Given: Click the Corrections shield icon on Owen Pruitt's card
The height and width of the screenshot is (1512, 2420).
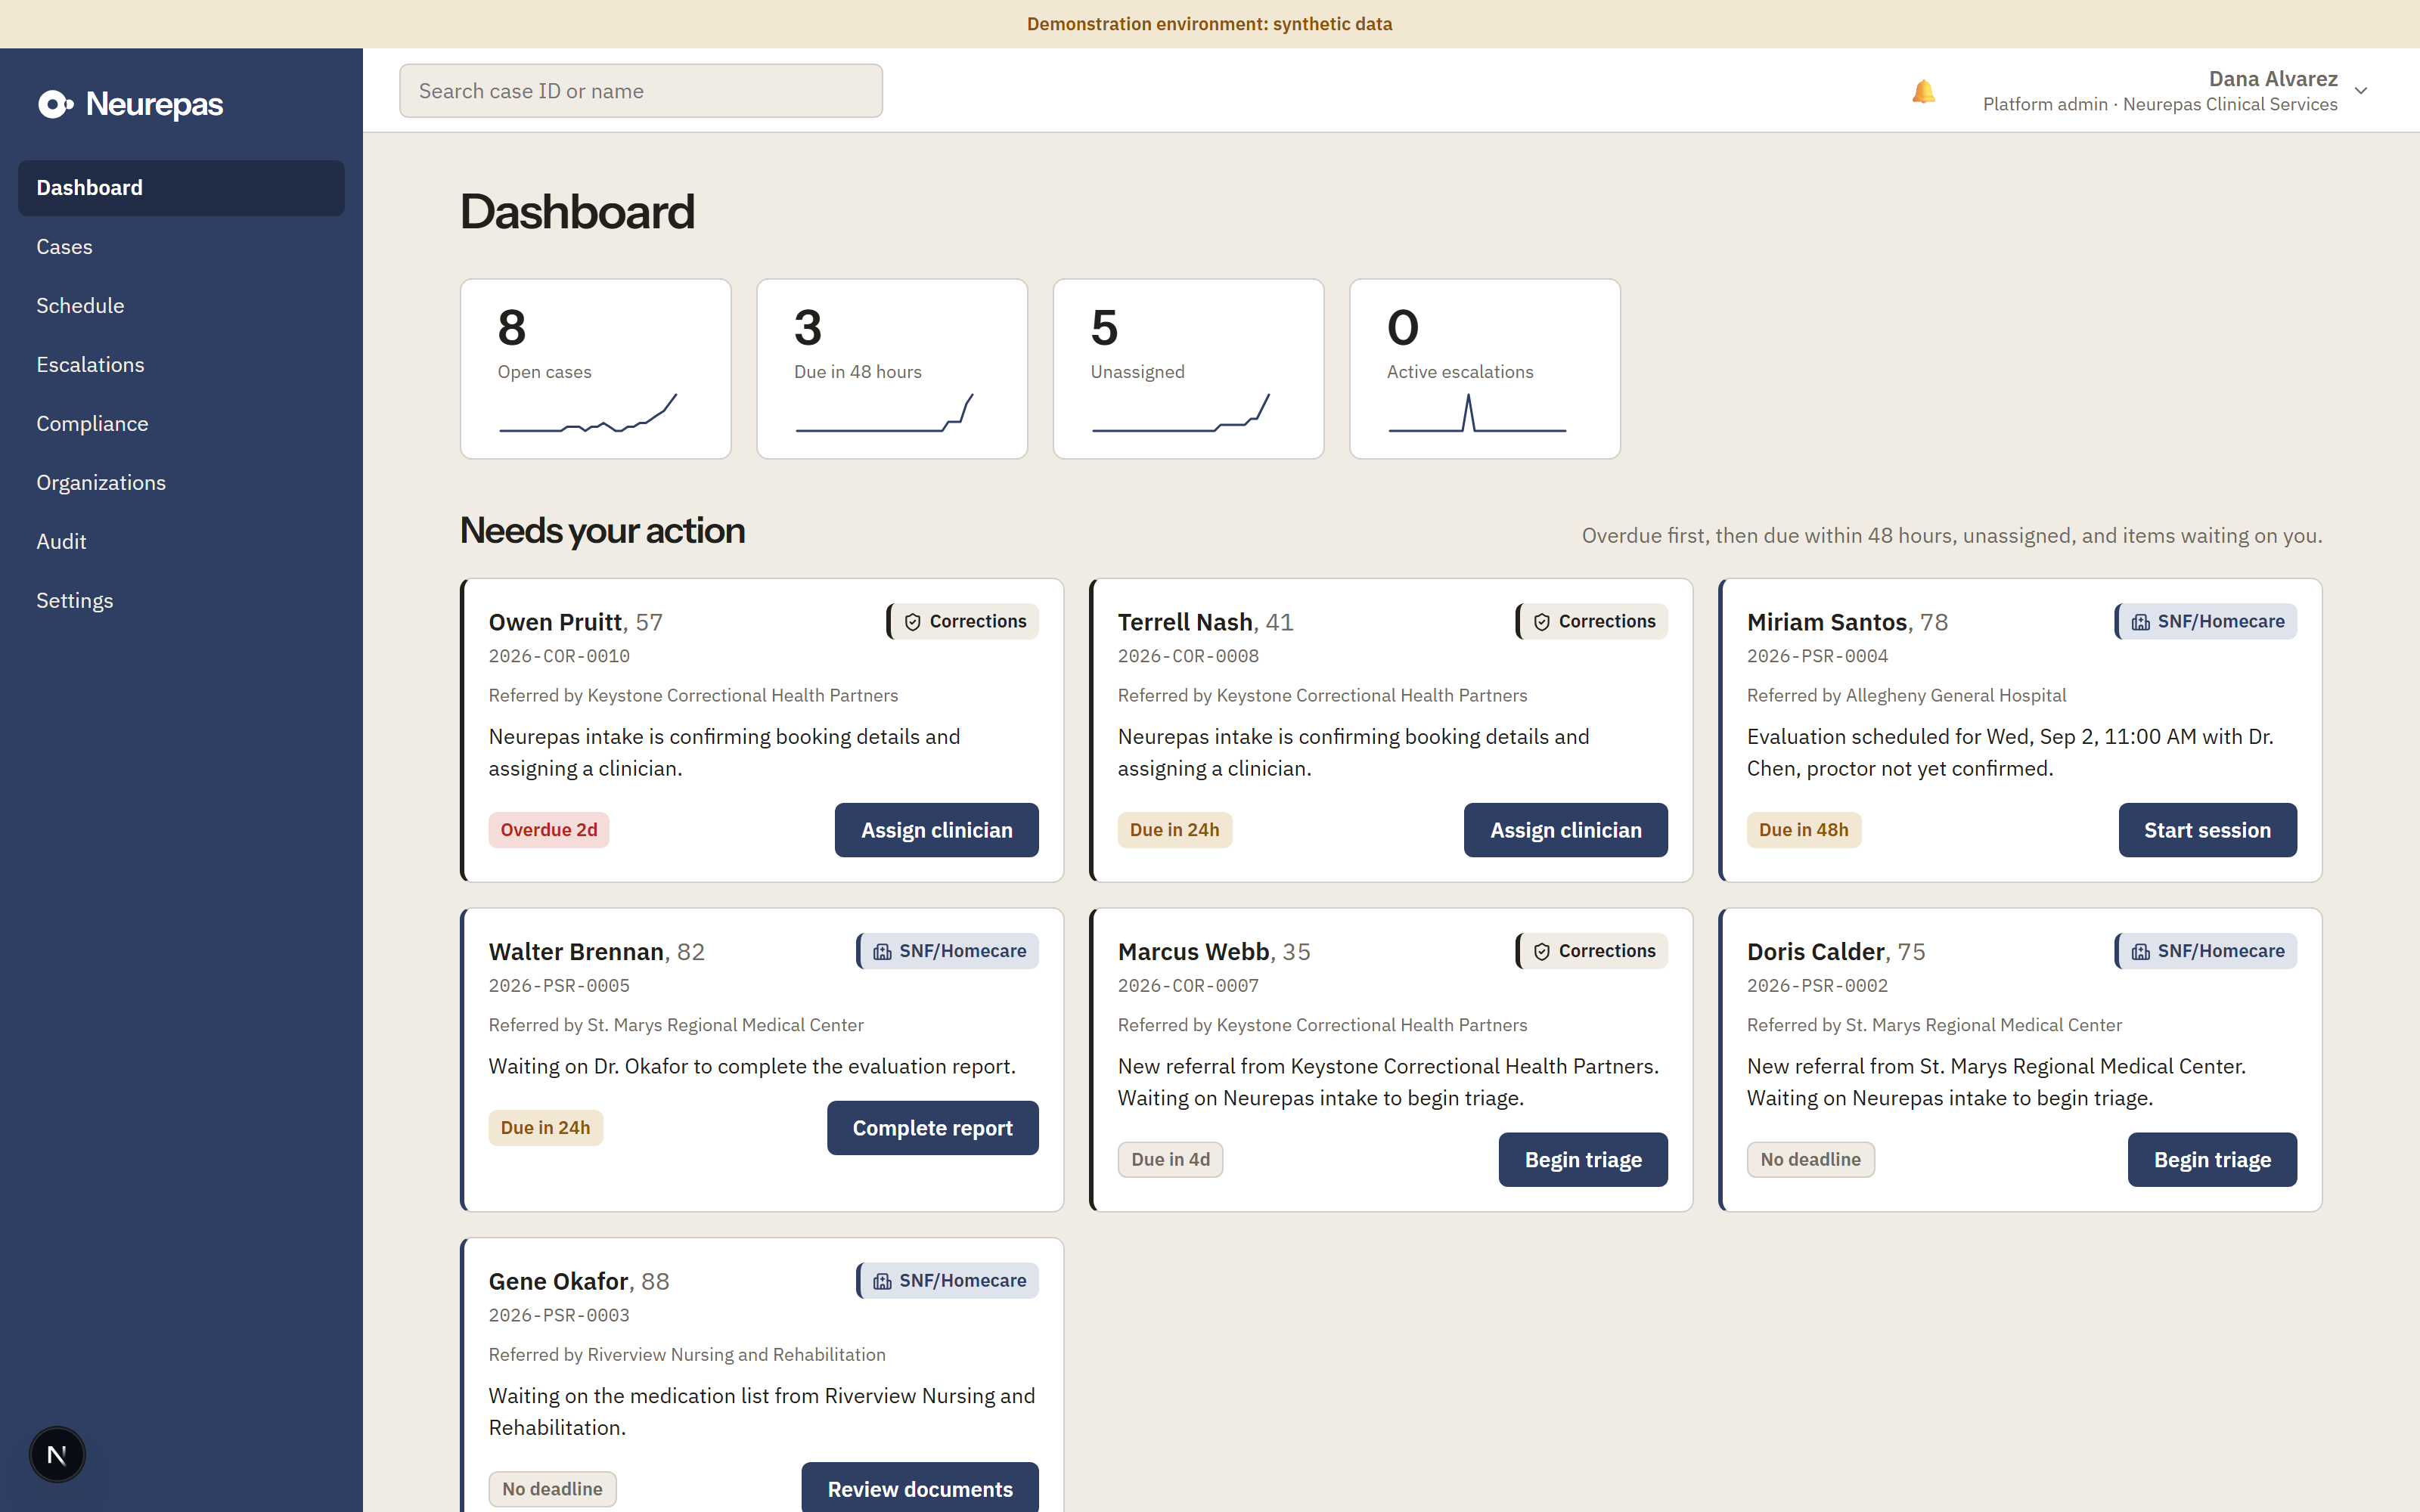Looking at the screenshot, I should [x=912, y=622].
